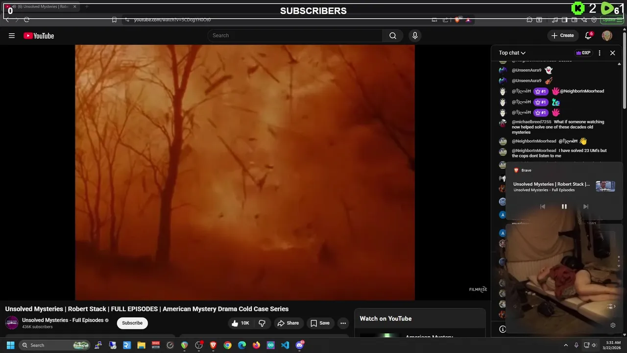The width and height of the screenshot is (627, 353).
Task: Like the video with thumbs up
Action: pos(241,323)
